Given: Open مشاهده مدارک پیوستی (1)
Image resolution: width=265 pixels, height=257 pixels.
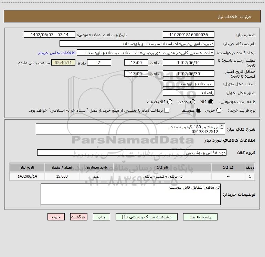Looking at the screenshot, I should point(147,217).
